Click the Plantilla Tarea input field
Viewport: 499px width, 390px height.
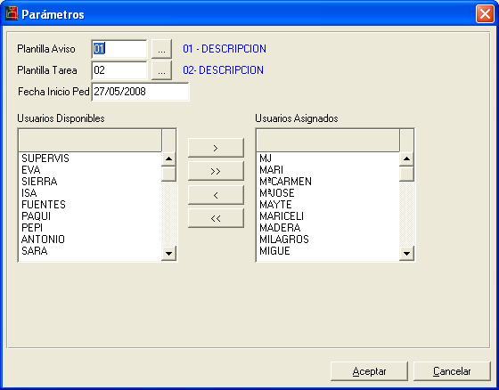point(119,70)
